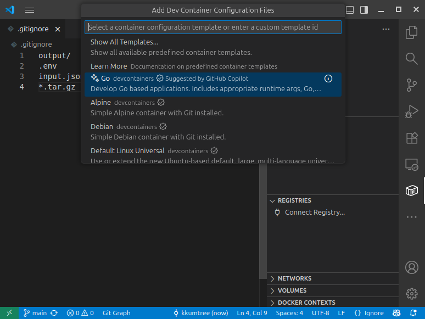Toggle the secondary side bar layout icon
Screen dimensions: 425x319
pos(364,10)
